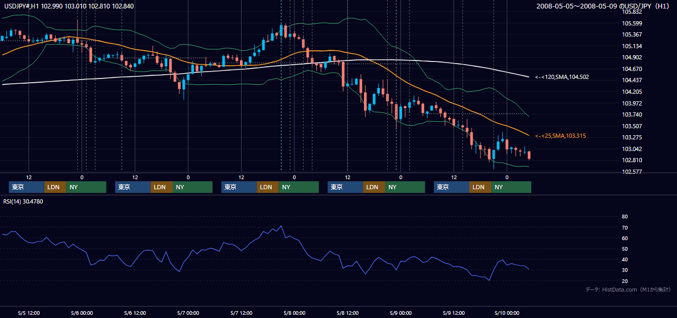Click RSI scale value 50
This screenshot has width=677, height=318.
click(625, 249)
